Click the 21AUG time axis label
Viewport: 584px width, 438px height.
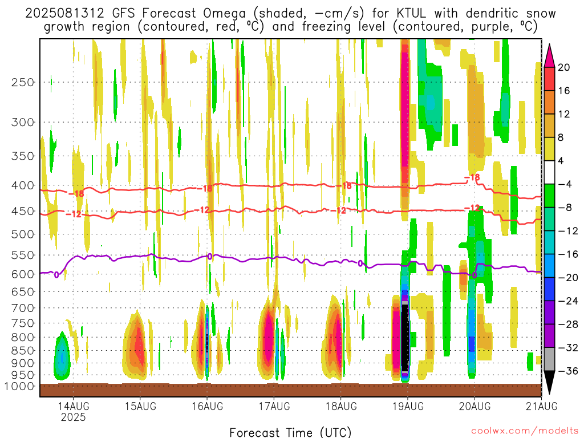point(542,406)
